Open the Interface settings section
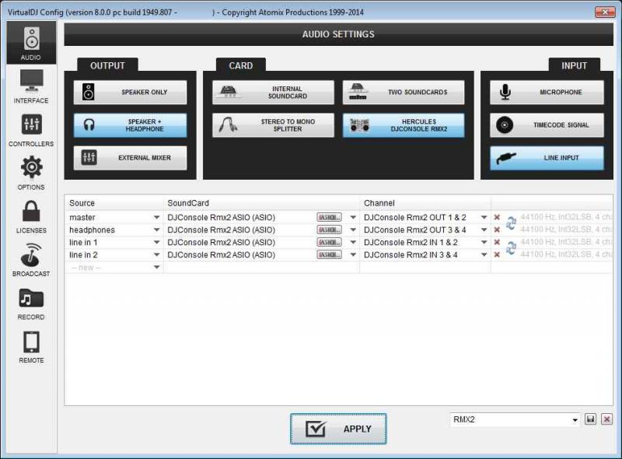Screen dimensions: 622x459 32,86
